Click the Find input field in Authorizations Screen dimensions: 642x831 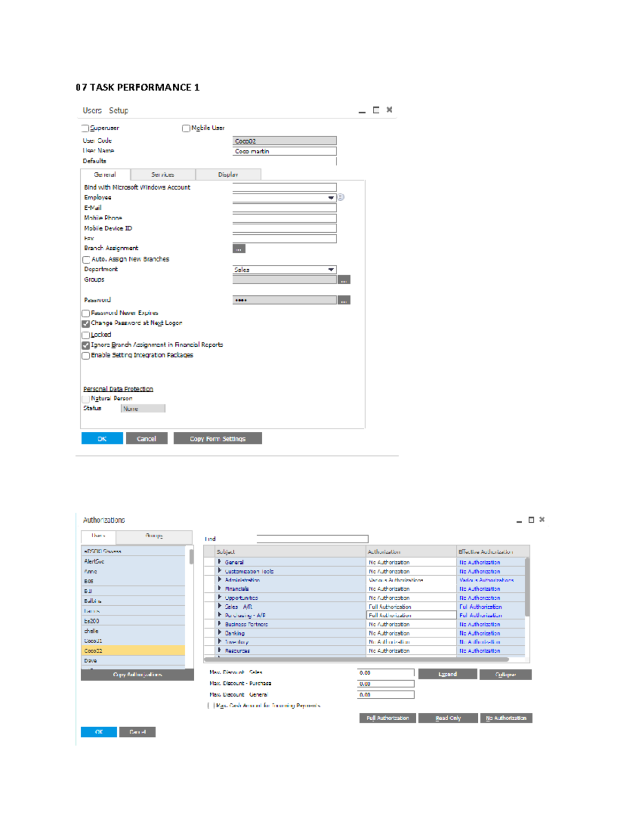pos(312,538)
